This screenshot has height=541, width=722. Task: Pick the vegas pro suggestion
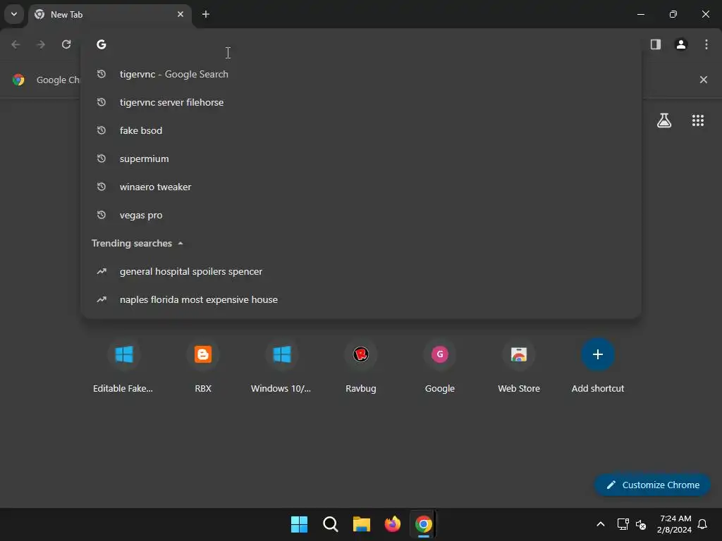pos(361,215)
